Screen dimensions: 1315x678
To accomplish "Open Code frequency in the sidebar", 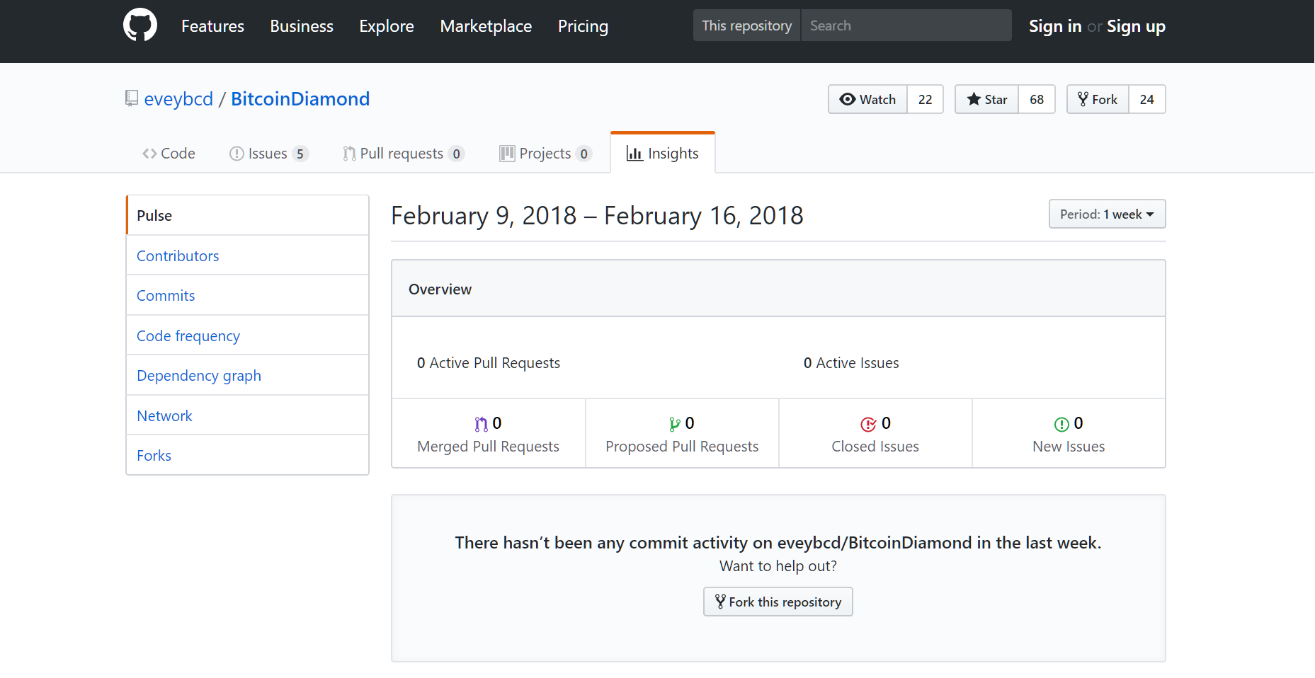I will [x=248, y=335].
